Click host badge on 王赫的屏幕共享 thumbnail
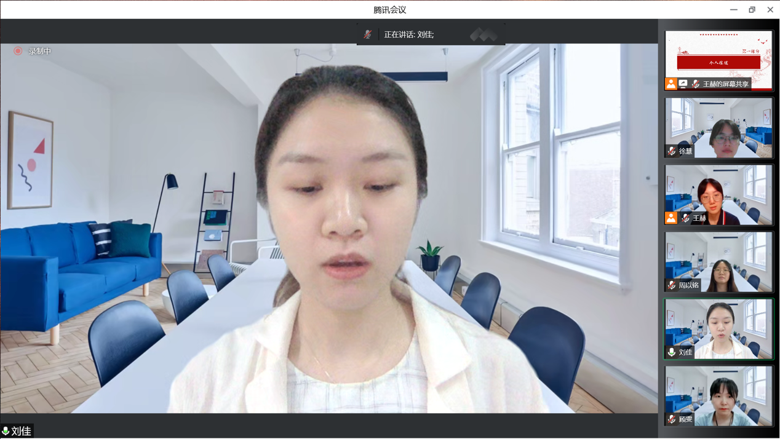The height and width of the screenshot is (439, 780). point(671,84)
